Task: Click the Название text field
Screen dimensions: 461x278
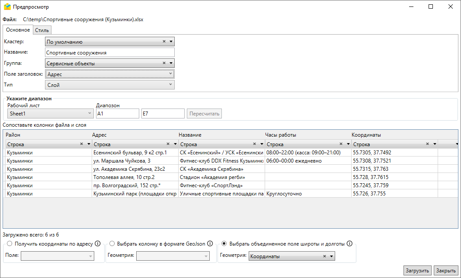Action: 110,52
